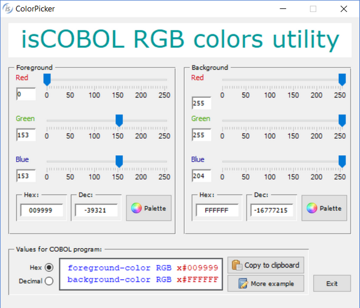This screenshot has width=360, height=308.
Task: Click the Background Red slider thumb
Action: coord(342,80)
